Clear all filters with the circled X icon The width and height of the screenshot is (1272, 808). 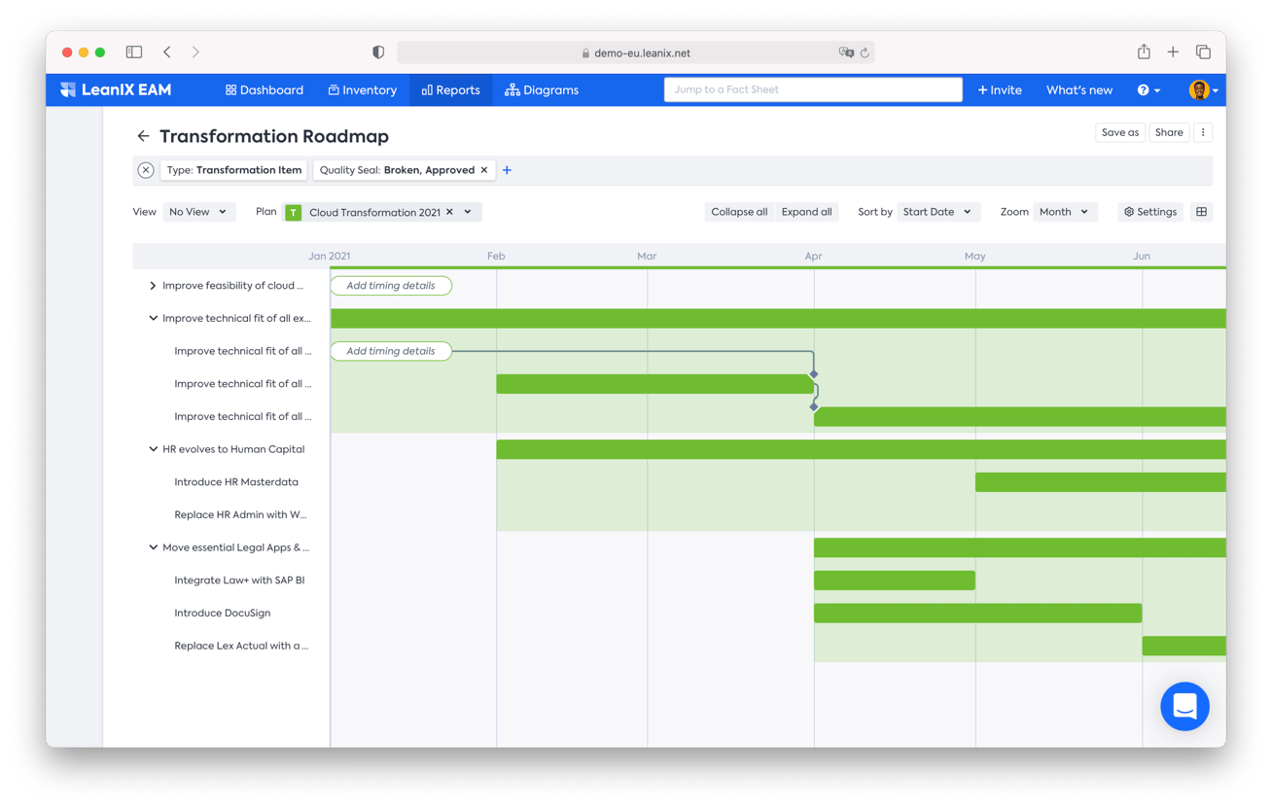tap(146, 170)
